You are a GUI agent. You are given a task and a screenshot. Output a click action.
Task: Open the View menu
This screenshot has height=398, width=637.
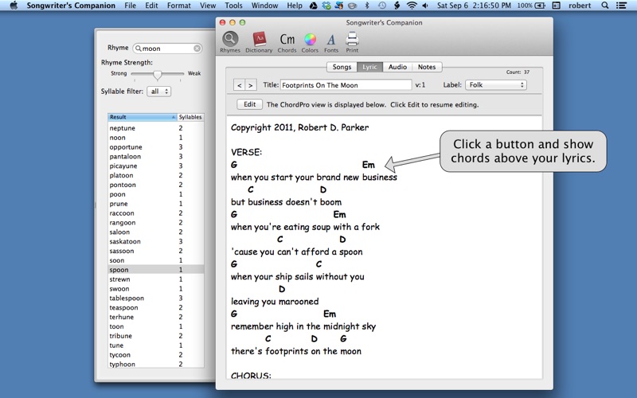click(x=208, y=6)
